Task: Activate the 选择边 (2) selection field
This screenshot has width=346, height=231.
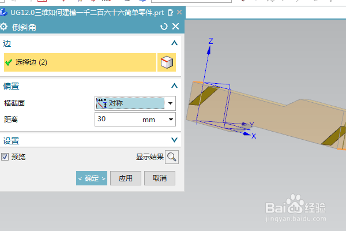Action: point(80,62)
